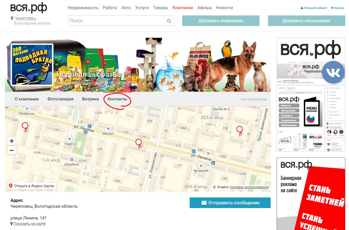Click the 404 просмотра view counter
Screen dimensions: 349x230
click(x=253, y=99)
